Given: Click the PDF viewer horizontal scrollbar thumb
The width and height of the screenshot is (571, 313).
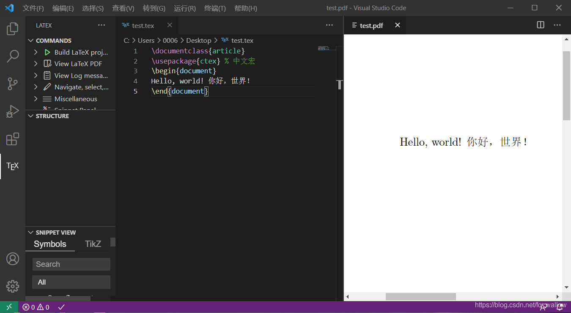Looking at the screenshot, I should 420,297.
